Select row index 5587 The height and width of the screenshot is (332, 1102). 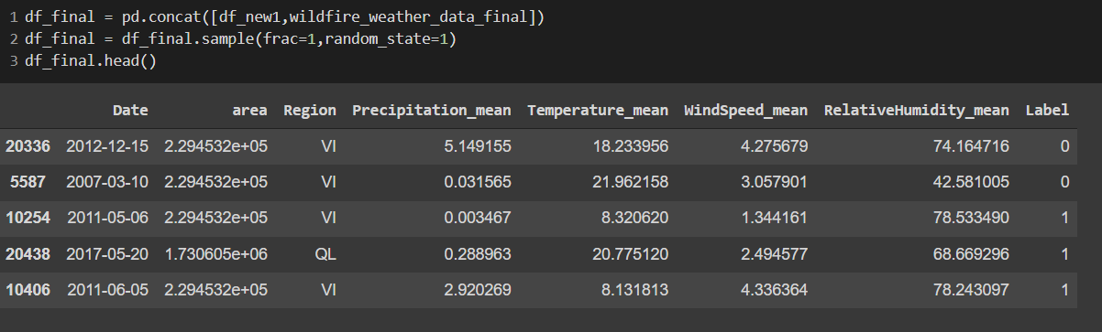click(32, 182)
